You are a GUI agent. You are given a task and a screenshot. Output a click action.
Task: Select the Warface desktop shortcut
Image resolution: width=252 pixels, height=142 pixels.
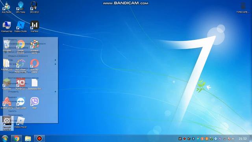pos(34,26)
